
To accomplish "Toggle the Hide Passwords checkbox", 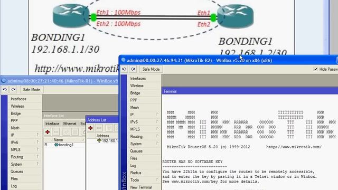I will click(316, 69).
